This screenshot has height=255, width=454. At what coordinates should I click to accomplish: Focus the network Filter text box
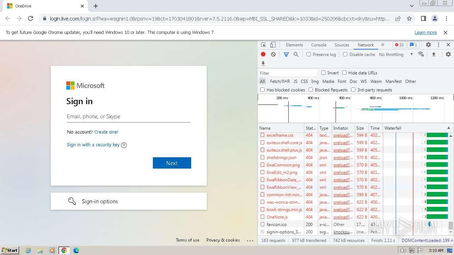coord(288,73)
